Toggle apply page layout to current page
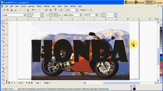This screenshot has height=91, width=163. pyautogui.click(x=60, y=15)
